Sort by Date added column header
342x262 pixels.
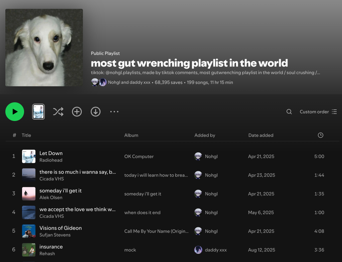(261, 135)
